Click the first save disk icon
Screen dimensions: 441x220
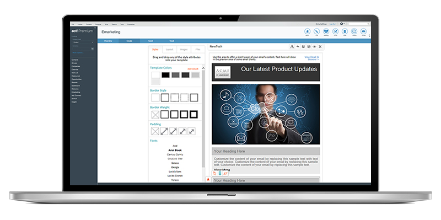point(303,46)
